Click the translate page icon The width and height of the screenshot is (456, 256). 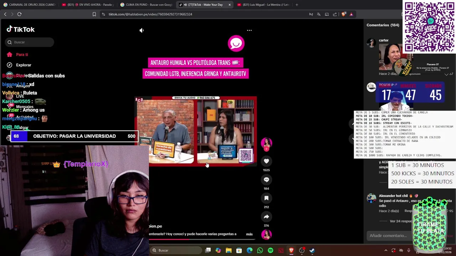[318, 14]
